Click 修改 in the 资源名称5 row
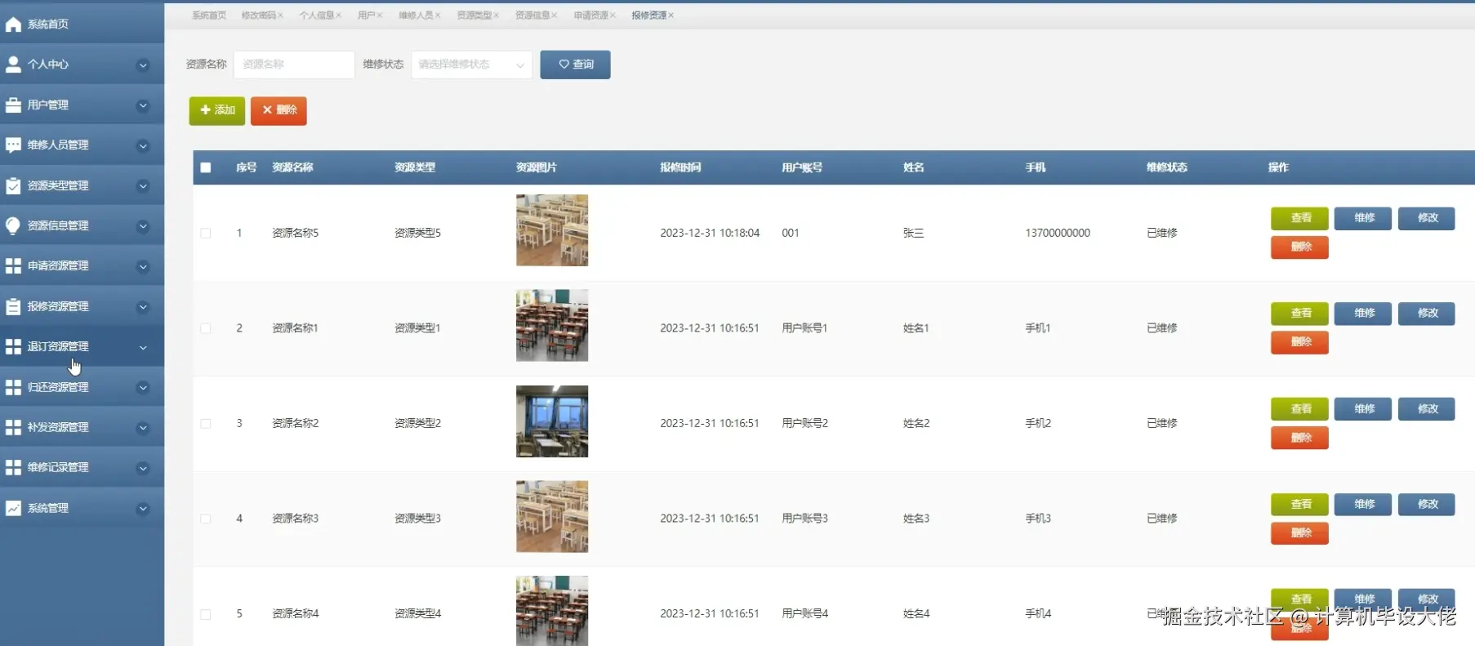Screen dimensions: 1475x646 pyautogui.click(x=1427, y=218)
